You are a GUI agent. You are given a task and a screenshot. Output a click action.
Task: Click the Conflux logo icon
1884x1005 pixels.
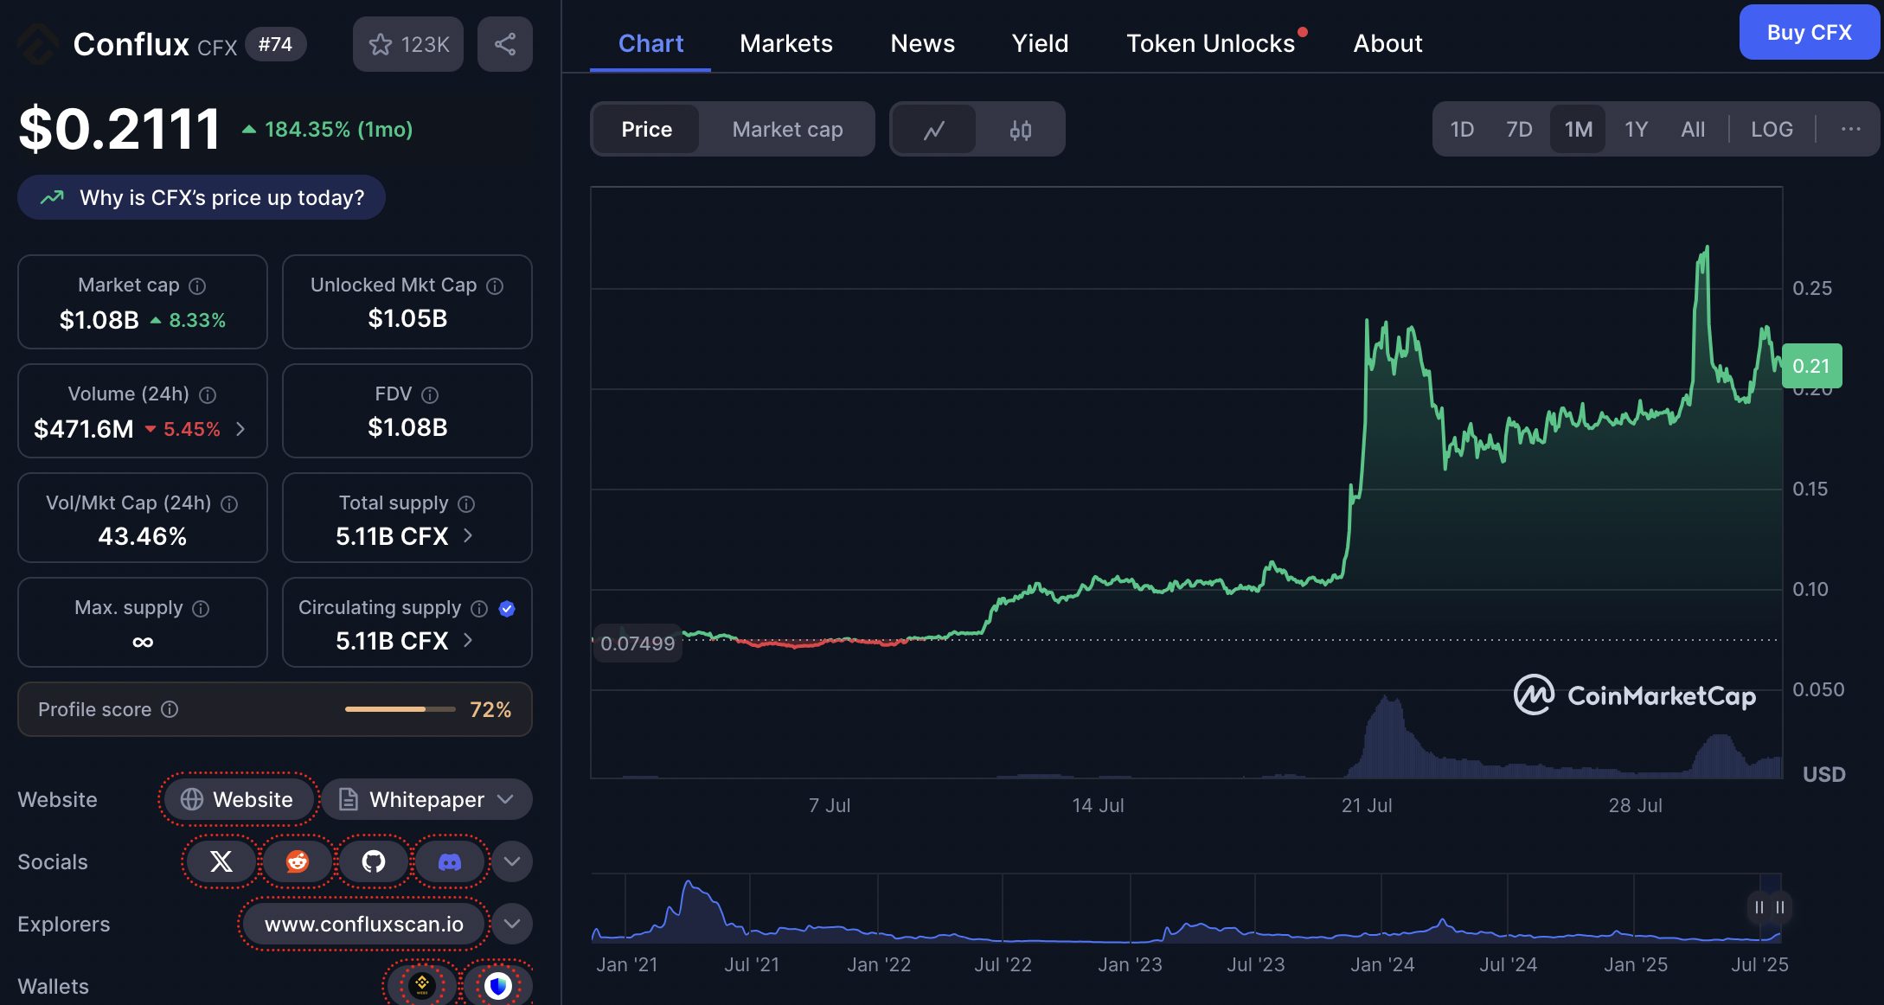(x=38, y=44)
